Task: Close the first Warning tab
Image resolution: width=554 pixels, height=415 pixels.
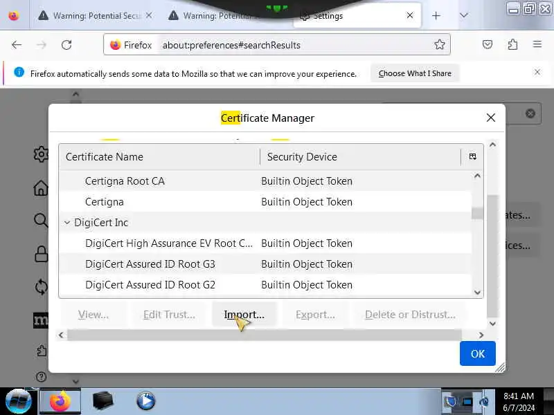Action: 149,15
